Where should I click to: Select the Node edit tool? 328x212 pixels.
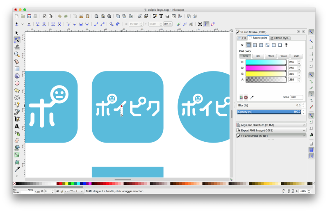[17, 40]
